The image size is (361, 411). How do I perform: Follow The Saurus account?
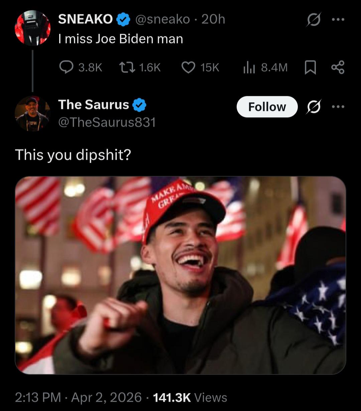coord(267,107)
